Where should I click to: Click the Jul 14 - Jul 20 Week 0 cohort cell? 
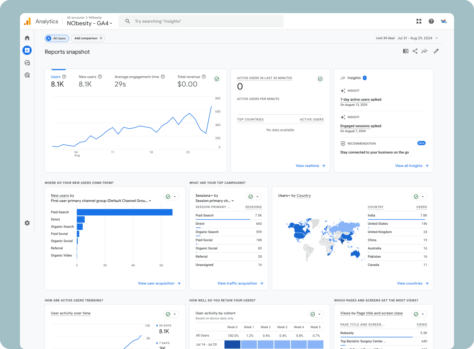(232, 344)
